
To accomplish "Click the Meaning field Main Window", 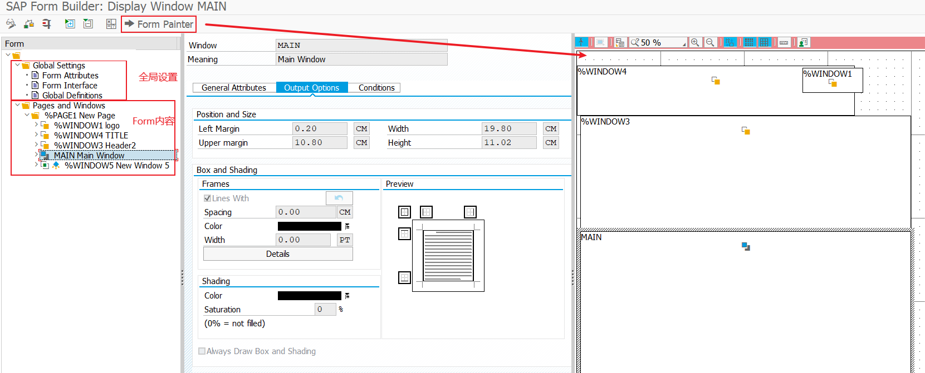I will pyautogui.click(x=361, y=59).
